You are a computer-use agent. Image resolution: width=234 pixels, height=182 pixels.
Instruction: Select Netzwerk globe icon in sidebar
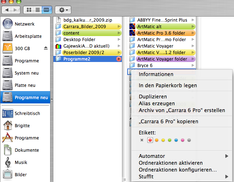click(x=8, y=24)
